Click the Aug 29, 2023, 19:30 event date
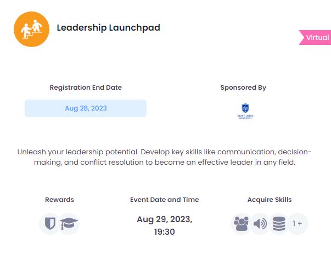The width and height of the screenshot is (331, 261). click(x=165, y=225)
